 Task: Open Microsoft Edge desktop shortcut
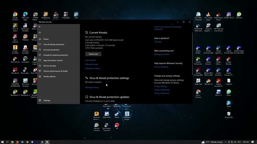coord(25,16)
